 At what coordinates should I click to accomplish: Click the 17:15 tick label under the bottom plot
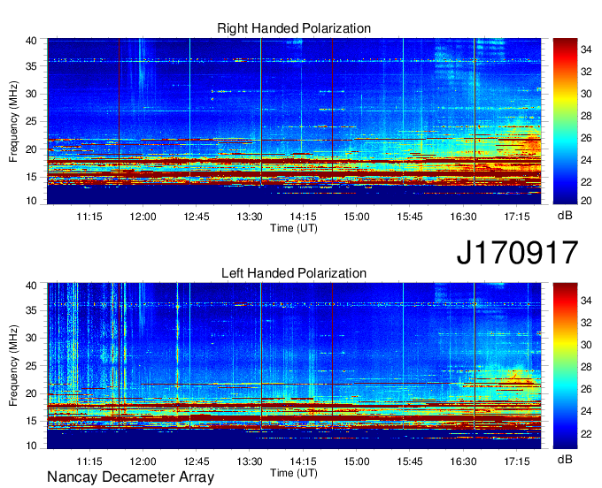pyautogui.click(x=516, y=461)
